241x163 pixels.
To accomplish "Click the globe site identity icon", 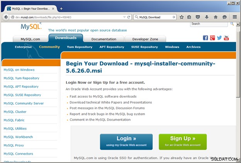I will 13,17.
